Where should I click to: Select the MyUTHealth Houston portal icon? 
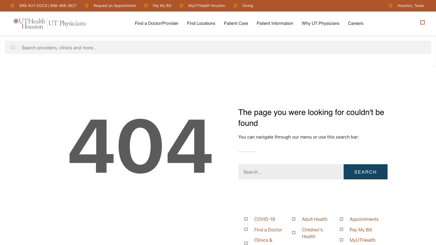pyautogui.click(x=181, y=5)
